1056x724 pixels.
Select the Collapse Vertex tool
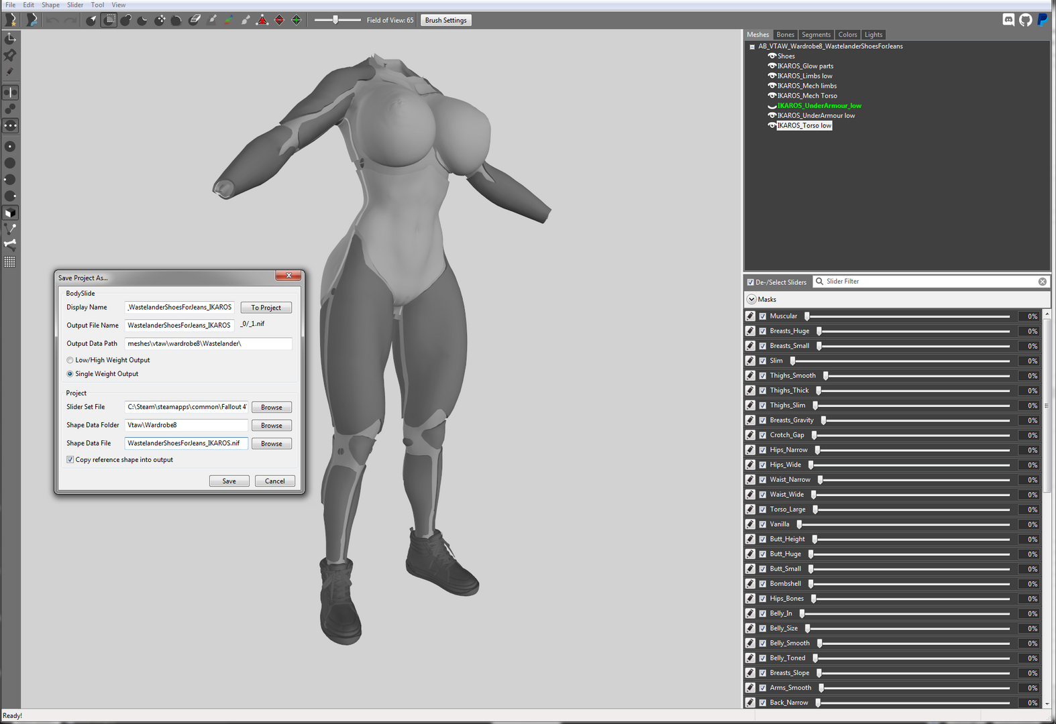(x=262, y=20)
